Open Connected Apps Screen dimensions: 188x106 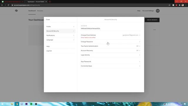tap(110, 66)
